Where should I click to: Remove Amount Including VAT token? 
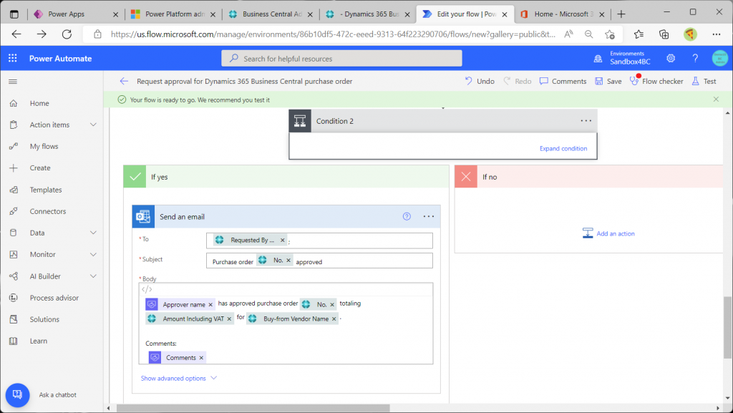click(229, 319)
